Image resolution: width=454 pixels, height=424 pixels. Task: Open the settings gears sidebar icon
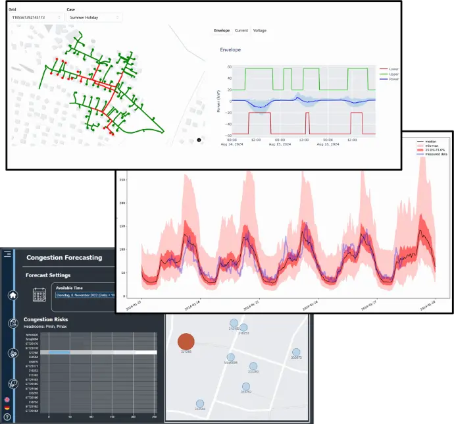tap(12, 353)
